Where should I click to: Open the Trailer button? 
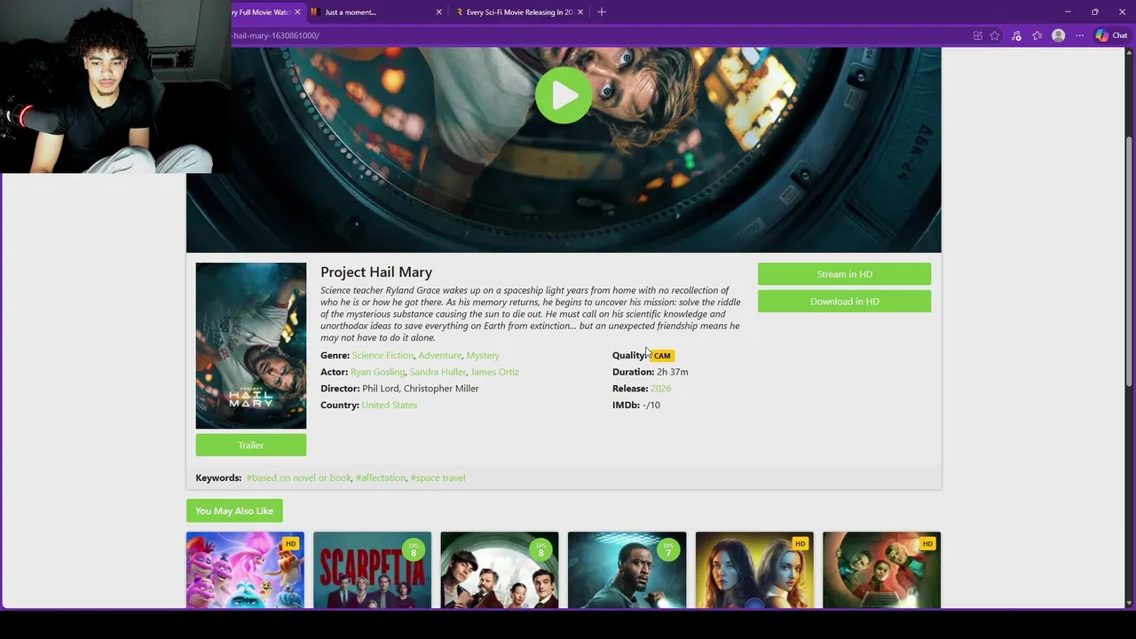251,446
